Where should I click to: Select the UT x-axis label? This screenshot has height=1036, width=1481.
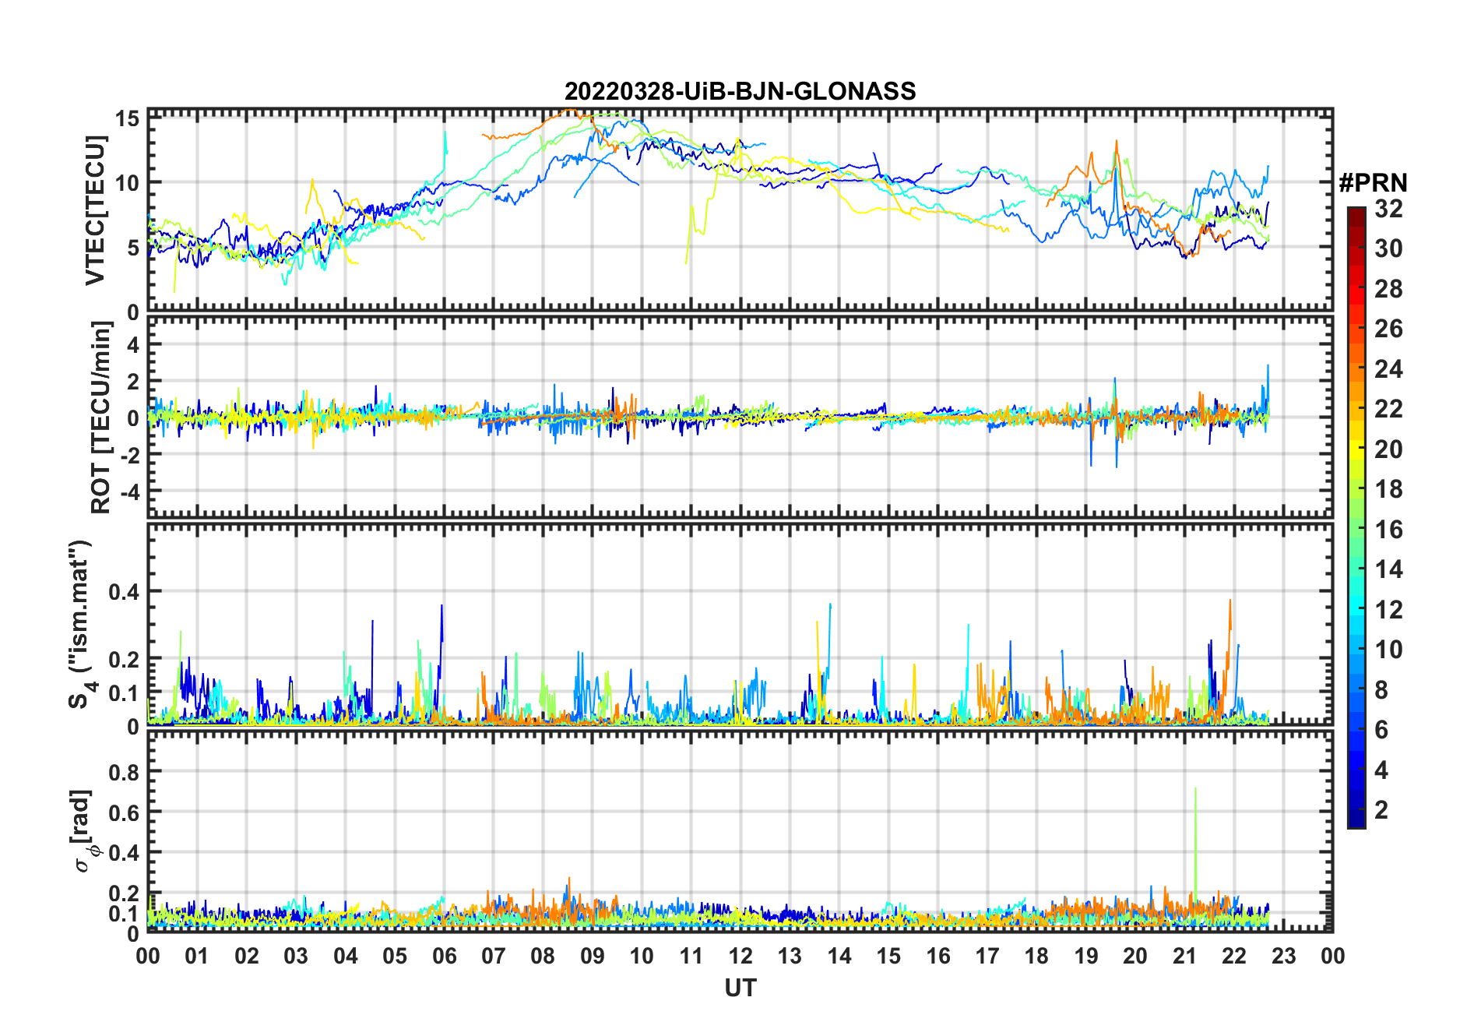click(740, 988)
